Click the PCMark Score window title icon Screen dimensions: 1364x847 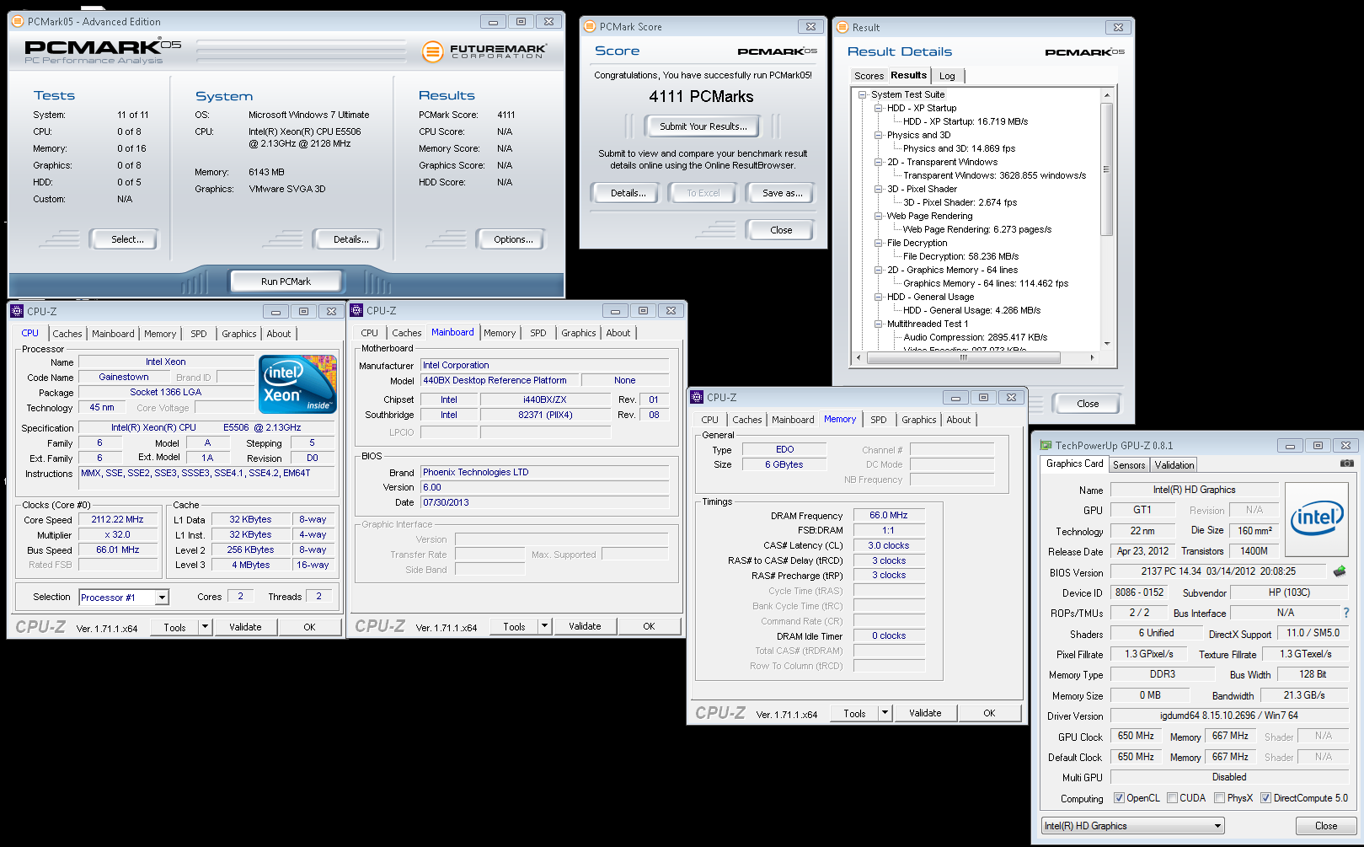[590, 26]
